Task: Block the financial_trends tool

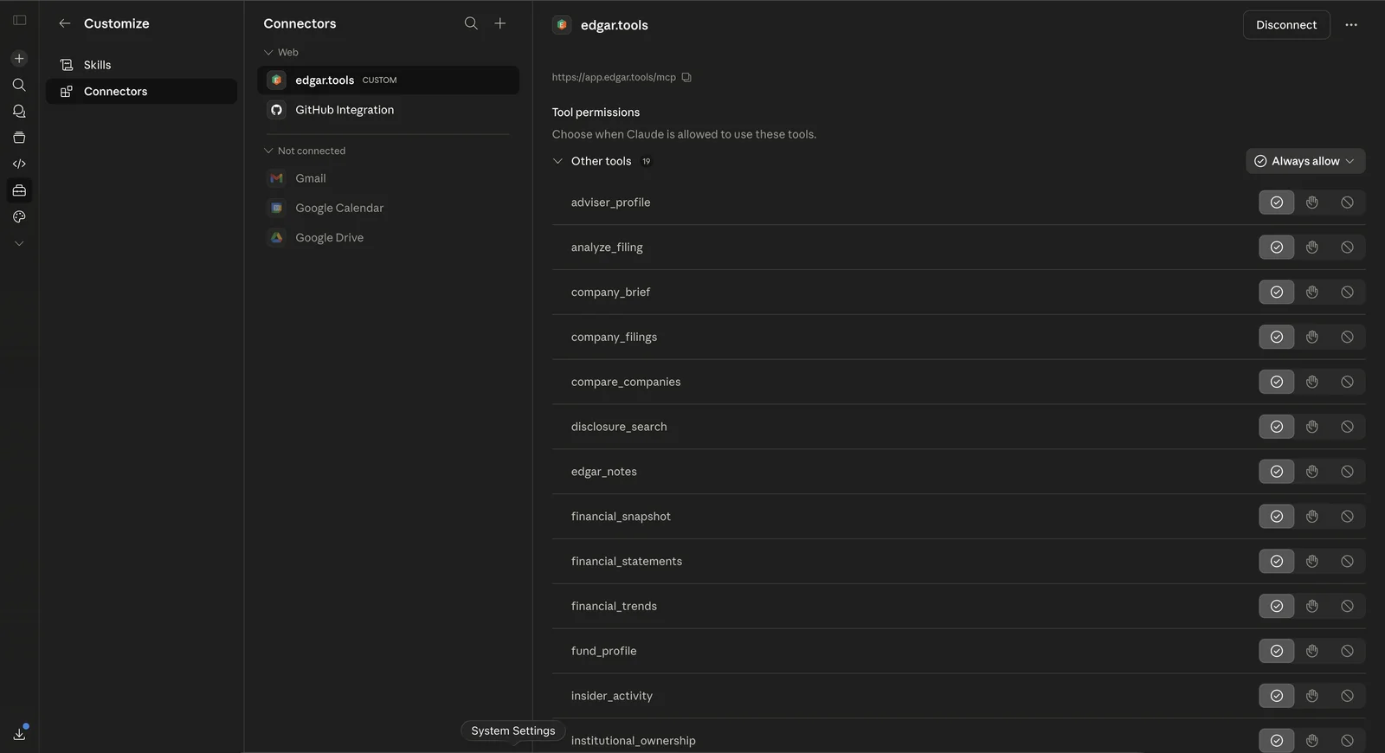Action: coord(1348,607)
